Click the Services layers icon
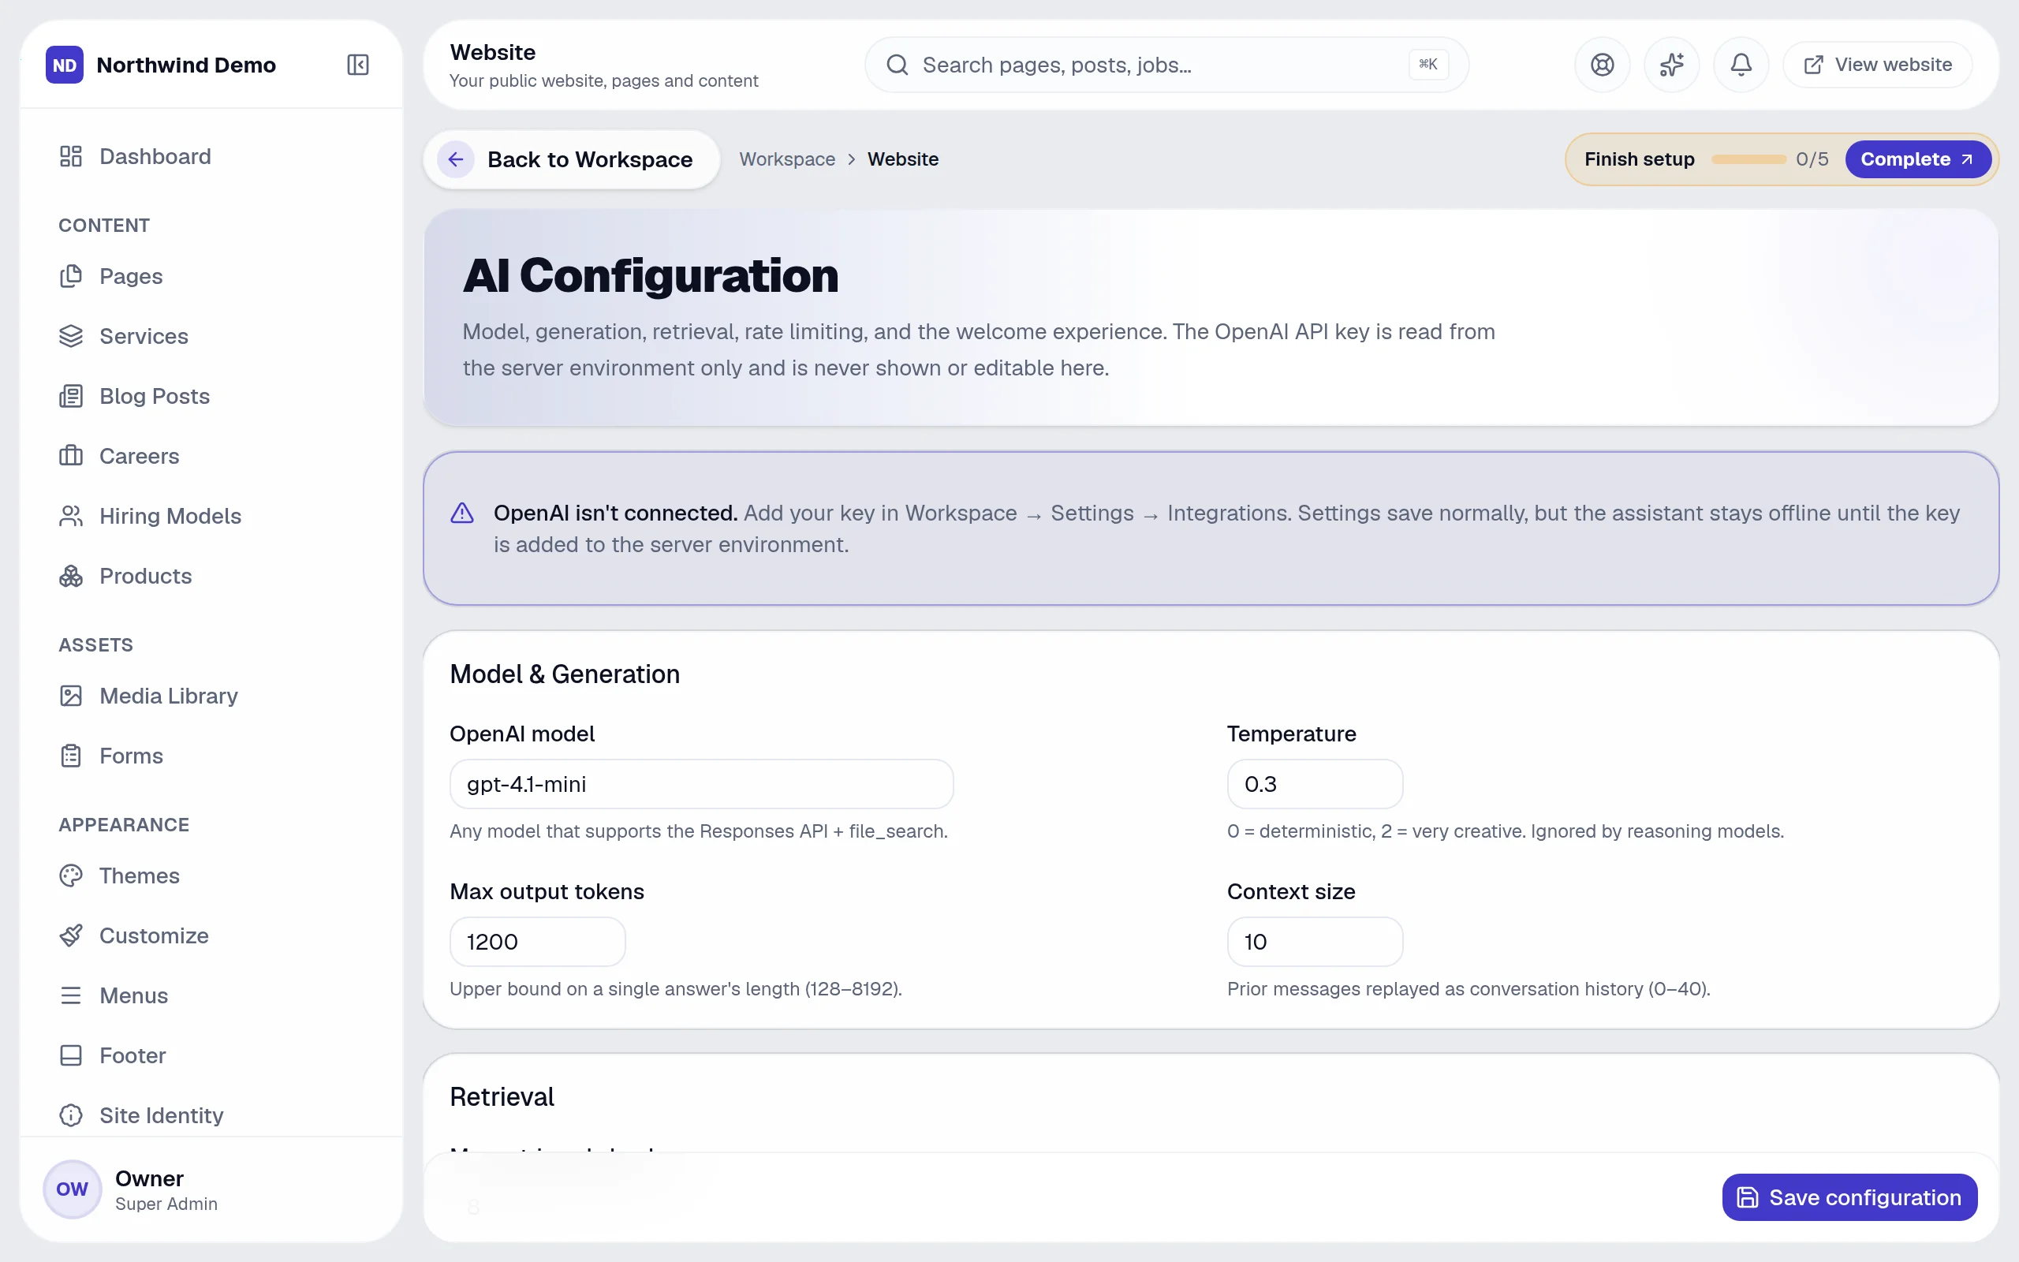Screen dimensions: 2019x1262 tap(71, 336)
